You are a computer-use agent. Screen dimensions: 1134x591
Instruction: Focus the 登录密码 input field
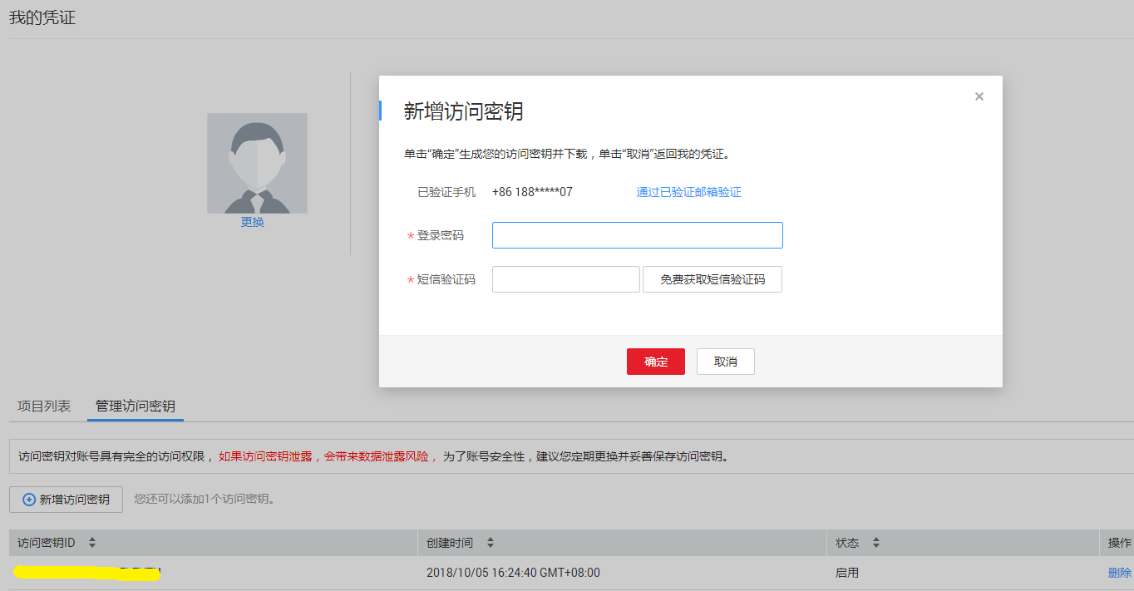637,235
